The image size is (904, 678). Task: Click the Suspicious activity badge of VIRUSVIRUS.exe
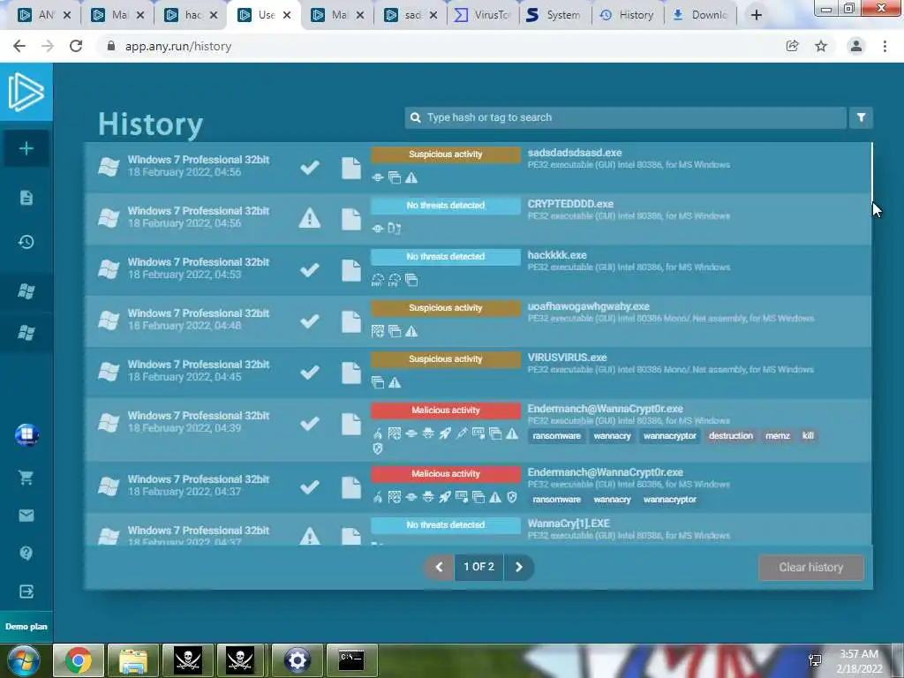pyautogui.click(x=446, y=359)
